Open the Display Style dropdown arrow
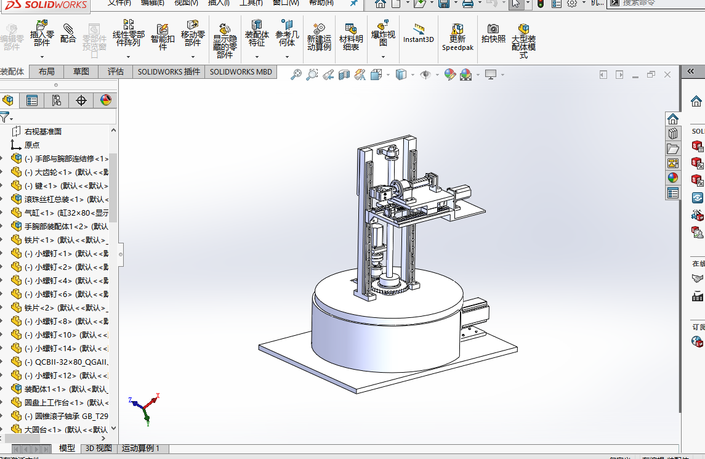Screen dimensions: 705x459 coord(413,75)
